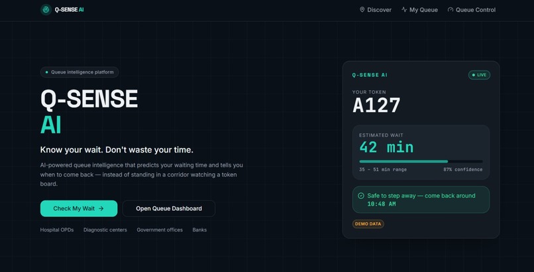Click the Banks label
This screenshot has height=272, width=534.
coord(199,230)
